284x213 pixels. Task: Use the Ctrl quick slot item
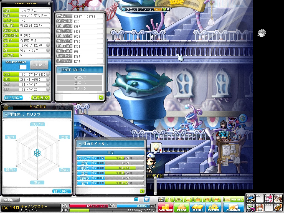coord(251,207)
